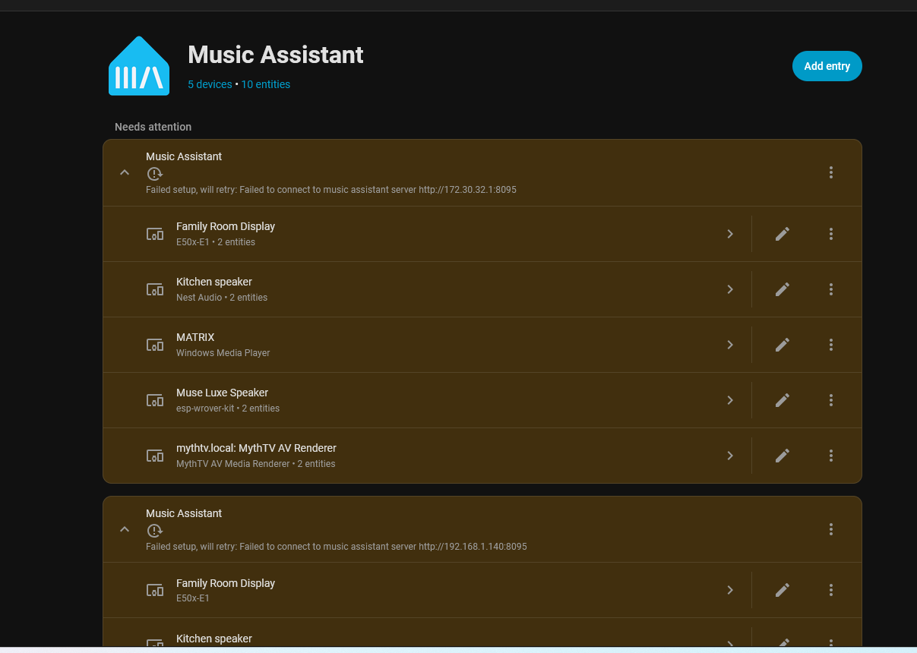Open the three-dot menu for Family Room Display
This screenshot has width=917, height=653.
click(830, 234)
